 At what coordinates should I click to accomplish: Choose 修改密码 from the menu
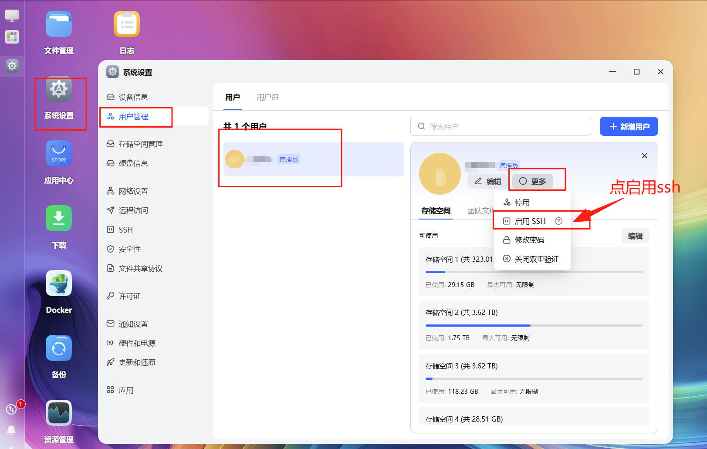coord(532,240)
